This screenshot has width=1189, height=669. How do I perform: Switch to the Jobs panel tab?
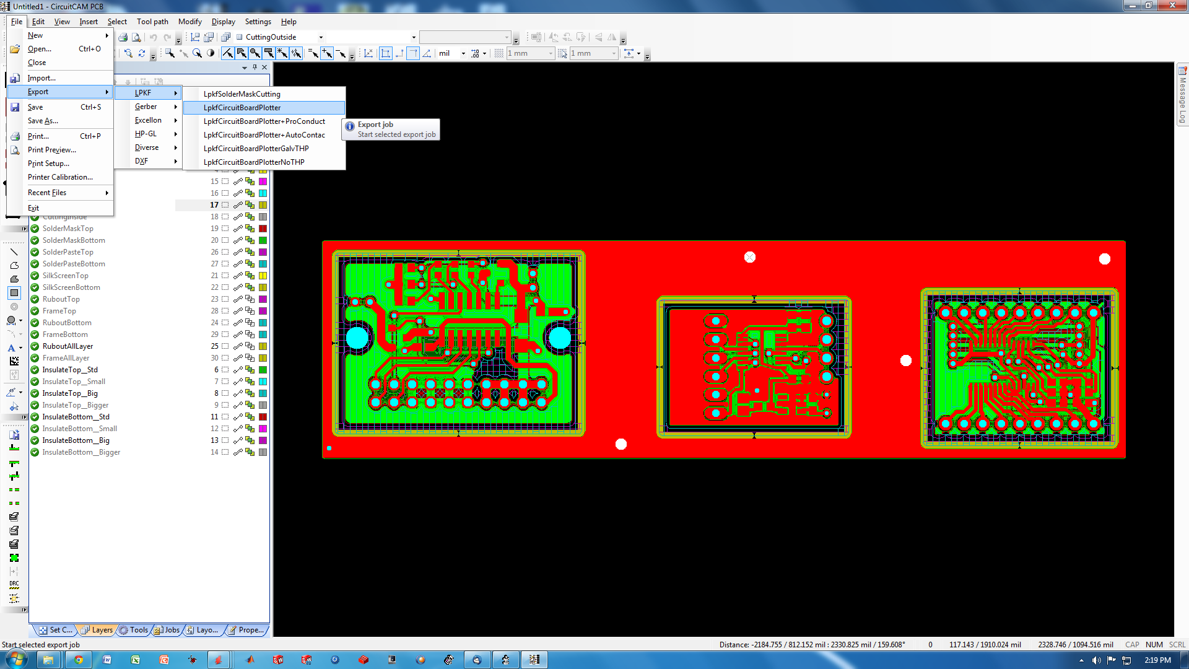coord(167,630)
